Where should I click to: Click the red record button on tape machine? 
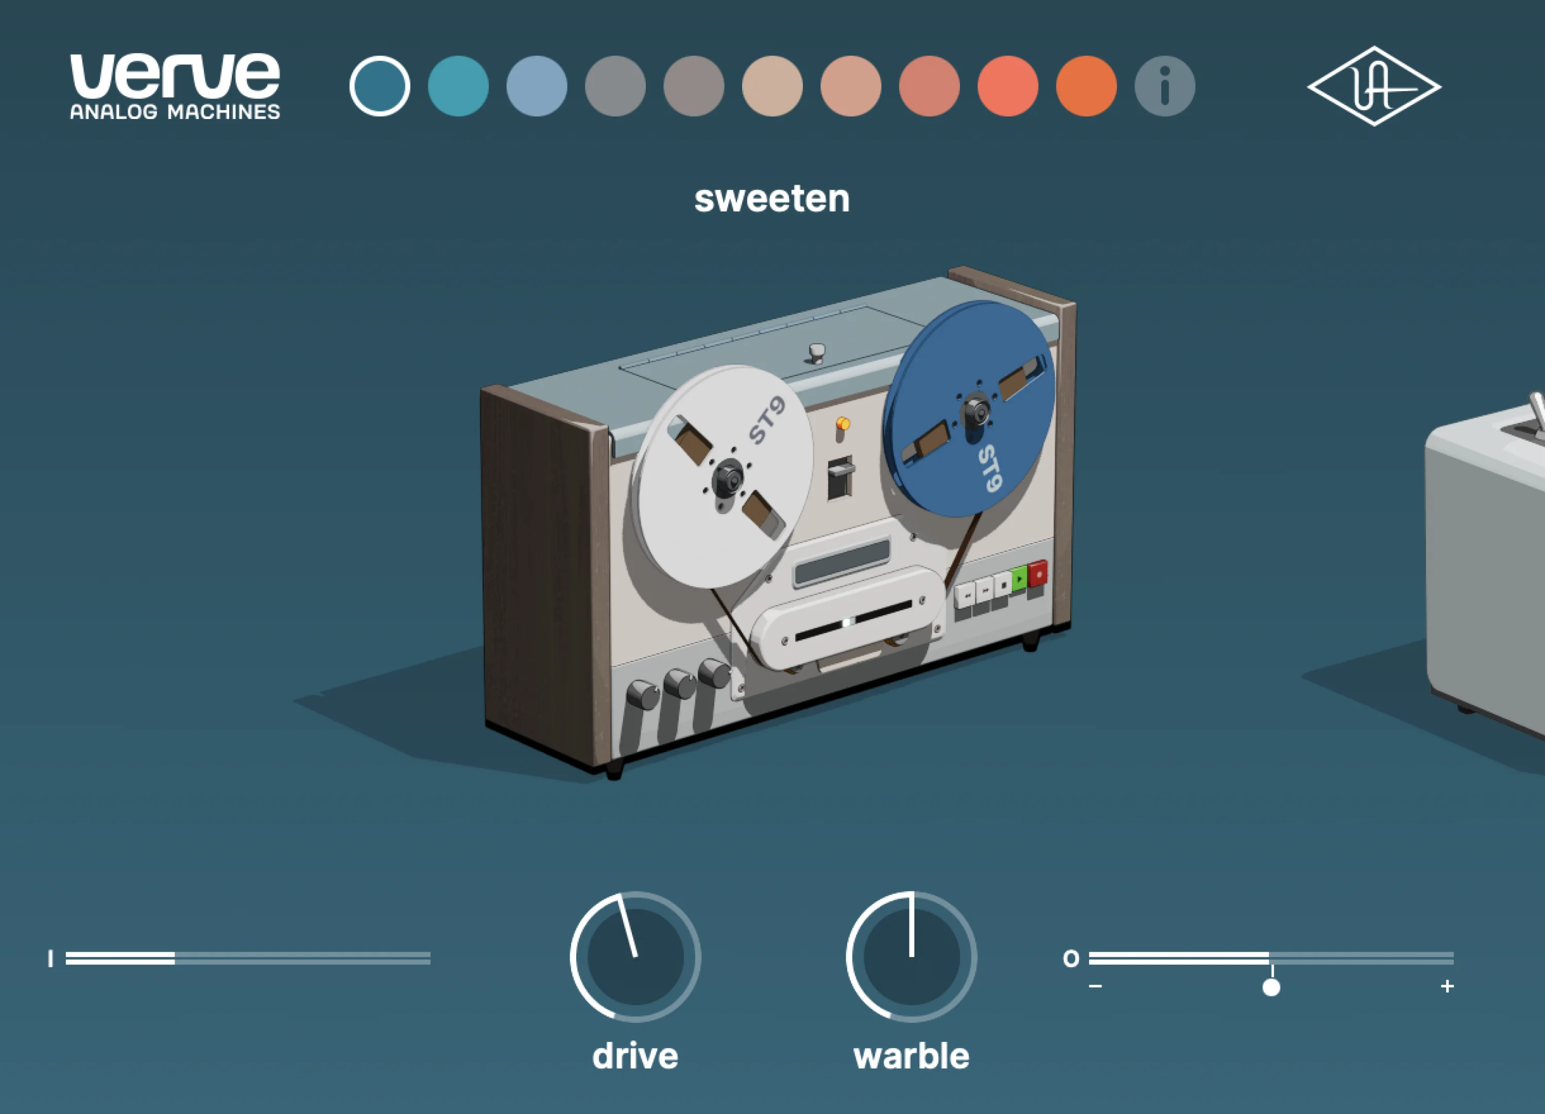pos(1038,574)
